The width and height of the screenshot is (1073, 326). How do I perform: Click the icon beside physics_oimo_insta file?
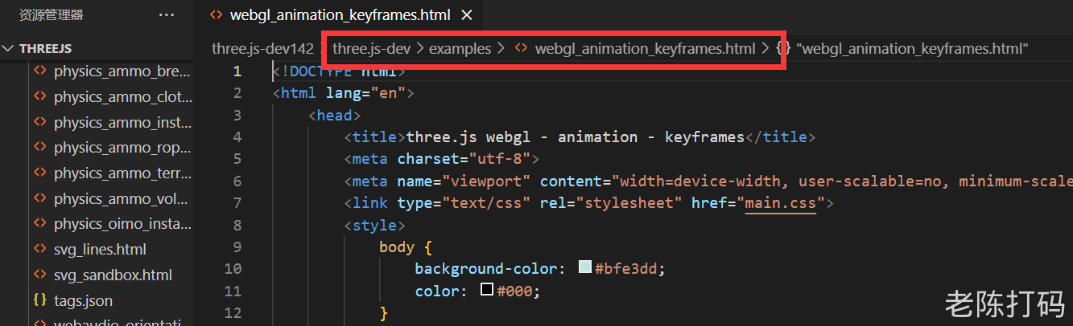[x=39, y=224]
